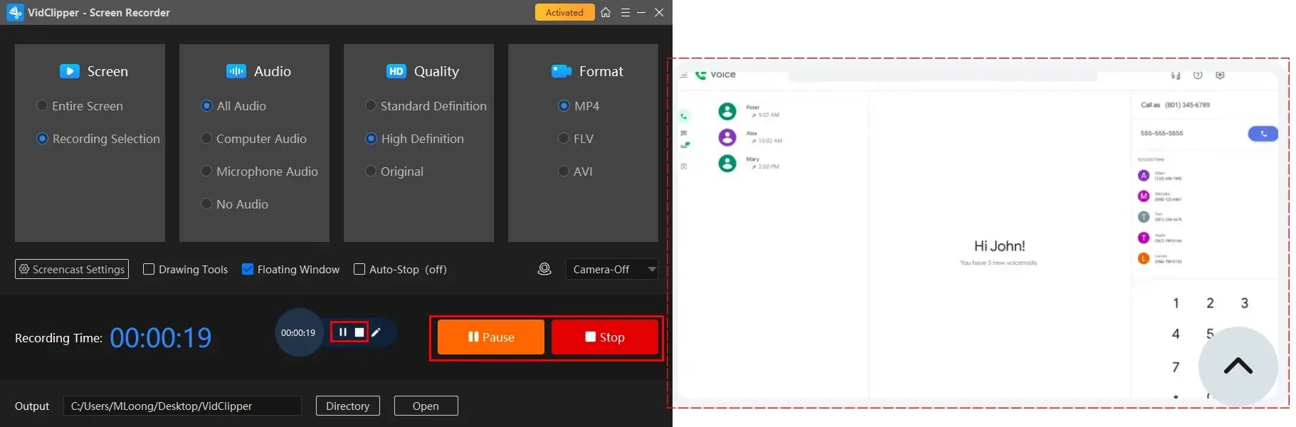Select the gray T suggested contact

tap(1144, 217)
